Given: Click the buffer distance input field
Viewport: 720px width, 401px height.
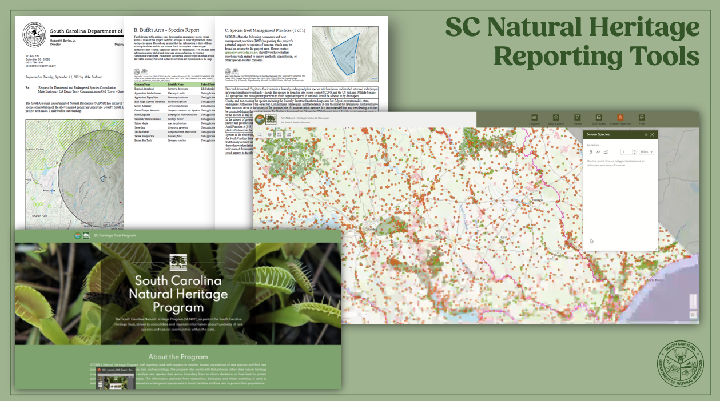Looking at the screenshot, I should 627,152.
